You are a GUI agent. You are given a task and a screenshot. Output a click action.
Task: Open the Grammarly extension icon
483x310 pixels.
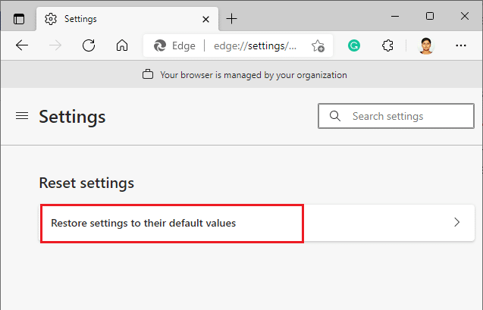point(353,45)
